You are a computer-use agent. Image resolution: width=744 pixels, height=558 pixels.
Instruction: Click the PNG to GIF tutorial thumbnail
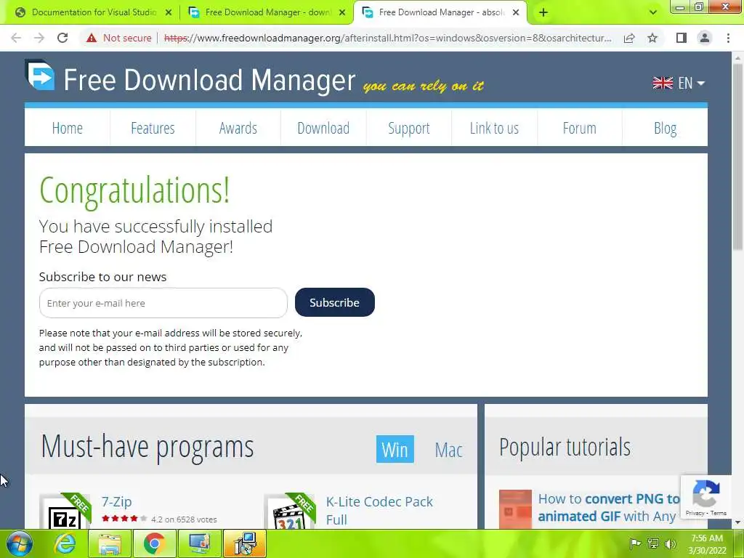[515, 509]
